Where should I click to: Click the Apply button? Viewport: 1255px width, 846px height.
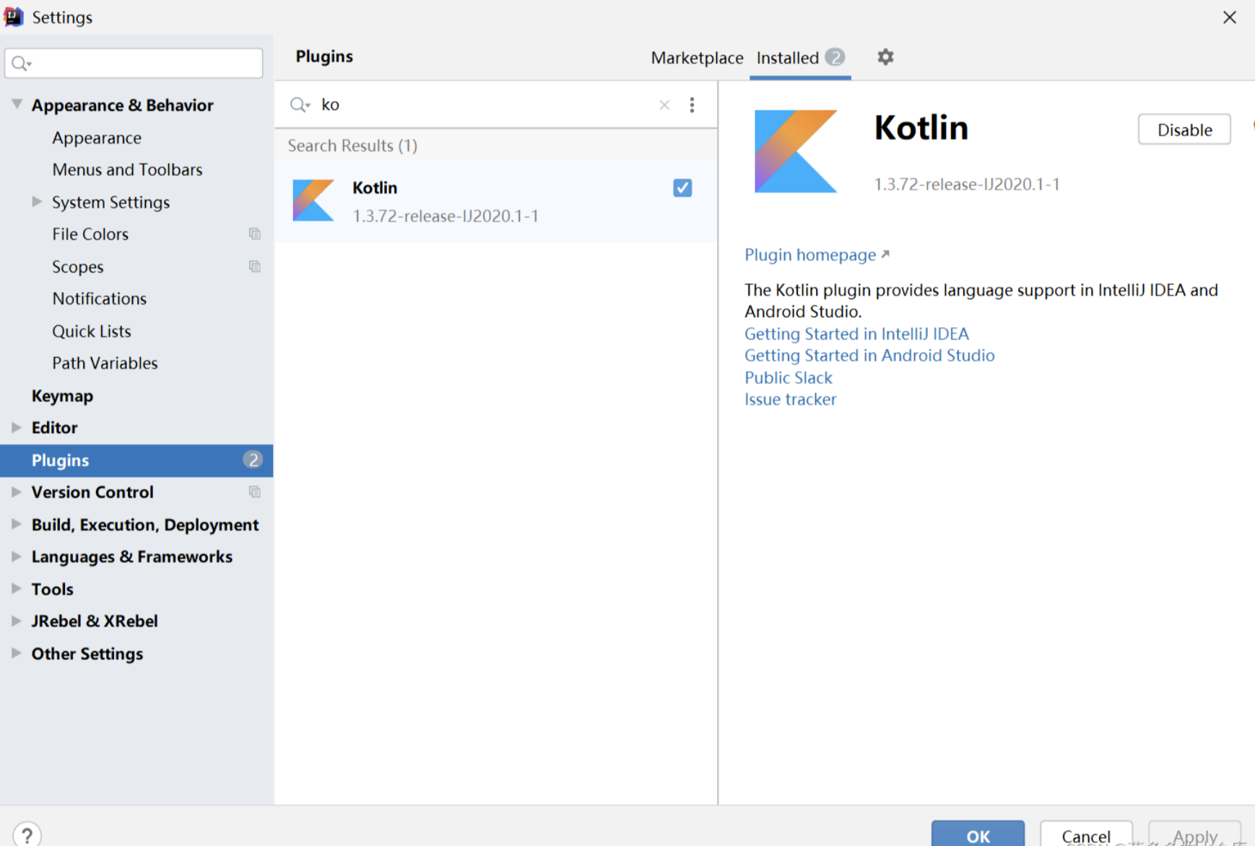pyautogui.click(x=1195, y=834)
